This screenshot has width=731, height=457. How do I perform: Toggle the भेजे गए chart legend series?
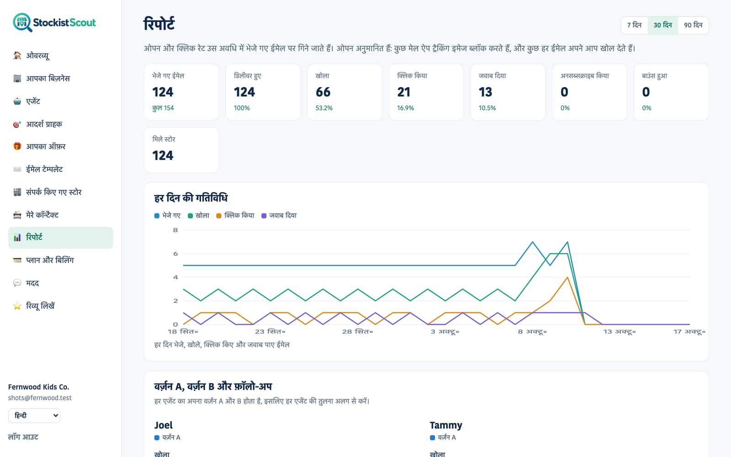(167, 215)
